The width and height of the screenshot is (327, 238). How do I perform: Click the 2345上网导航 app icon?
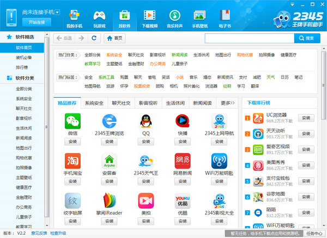219,121
